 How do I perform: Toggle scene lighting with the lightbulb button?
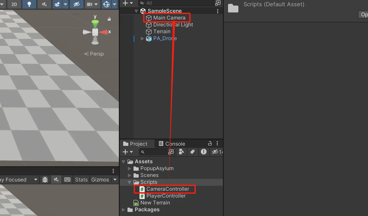click(29, 4)
